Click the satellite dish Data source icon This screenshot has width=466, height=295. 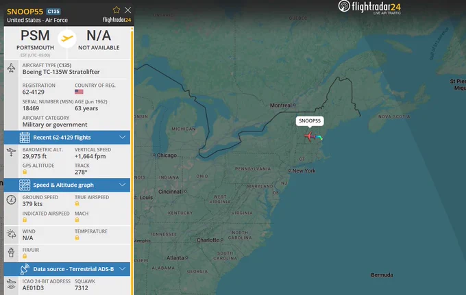25,269
